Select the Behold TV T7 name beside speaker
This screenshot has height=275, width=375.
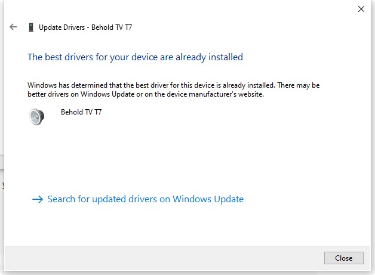point(81,112)
